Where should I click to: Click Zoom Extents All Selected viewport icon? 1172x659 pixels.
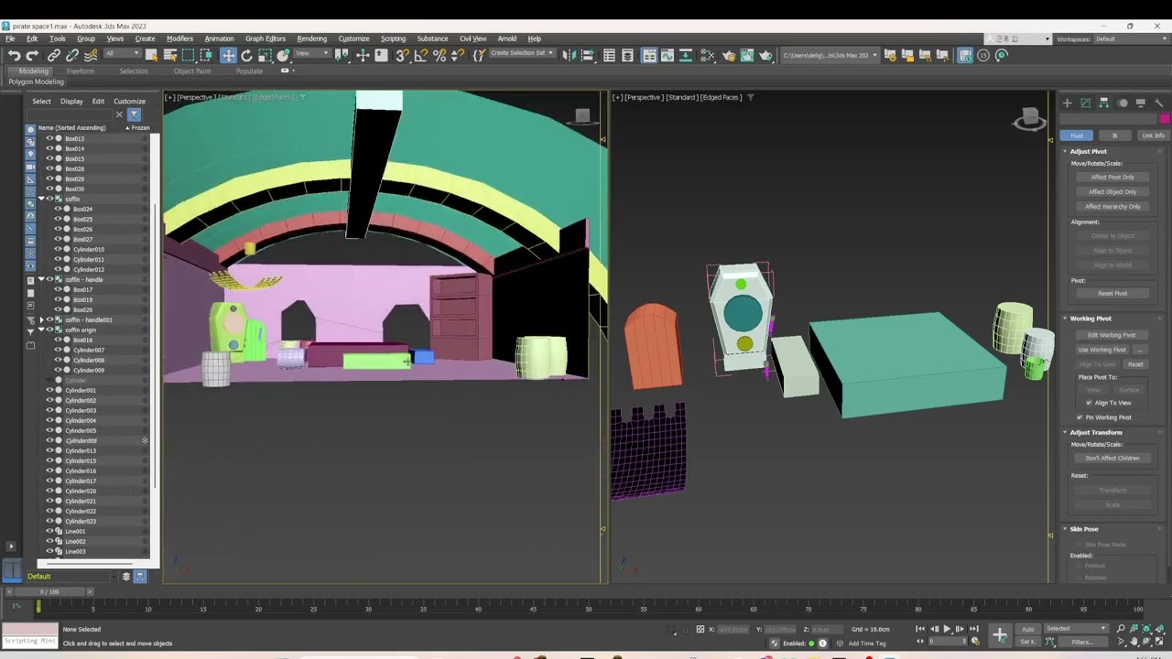coord(1159,629)
